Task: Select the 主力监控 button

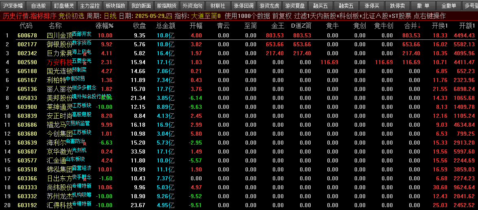Action: click(90, 5)
